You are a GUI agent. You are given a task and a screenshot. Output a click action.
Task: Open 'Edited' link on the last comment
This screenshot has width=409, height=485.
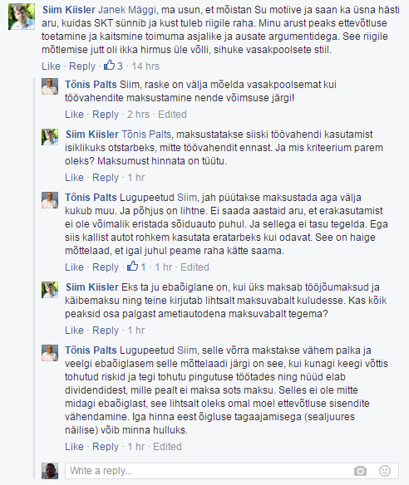coord(167,446)
